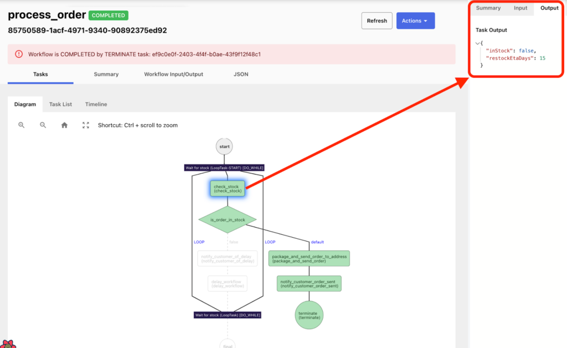The height and width of the screenshot is (348, 567).
Task: Switch to the workflow Summary tab
Action: (x=106, y=74)
